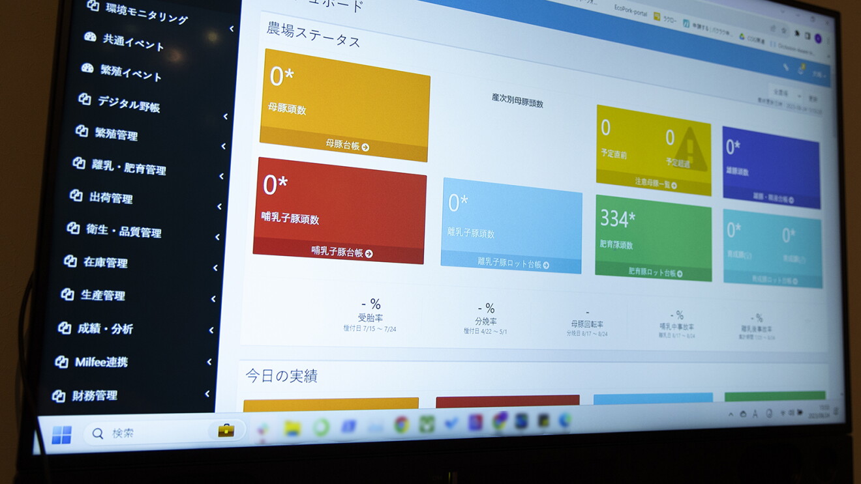Click the 受胎率 statistic

click(370, 315)
